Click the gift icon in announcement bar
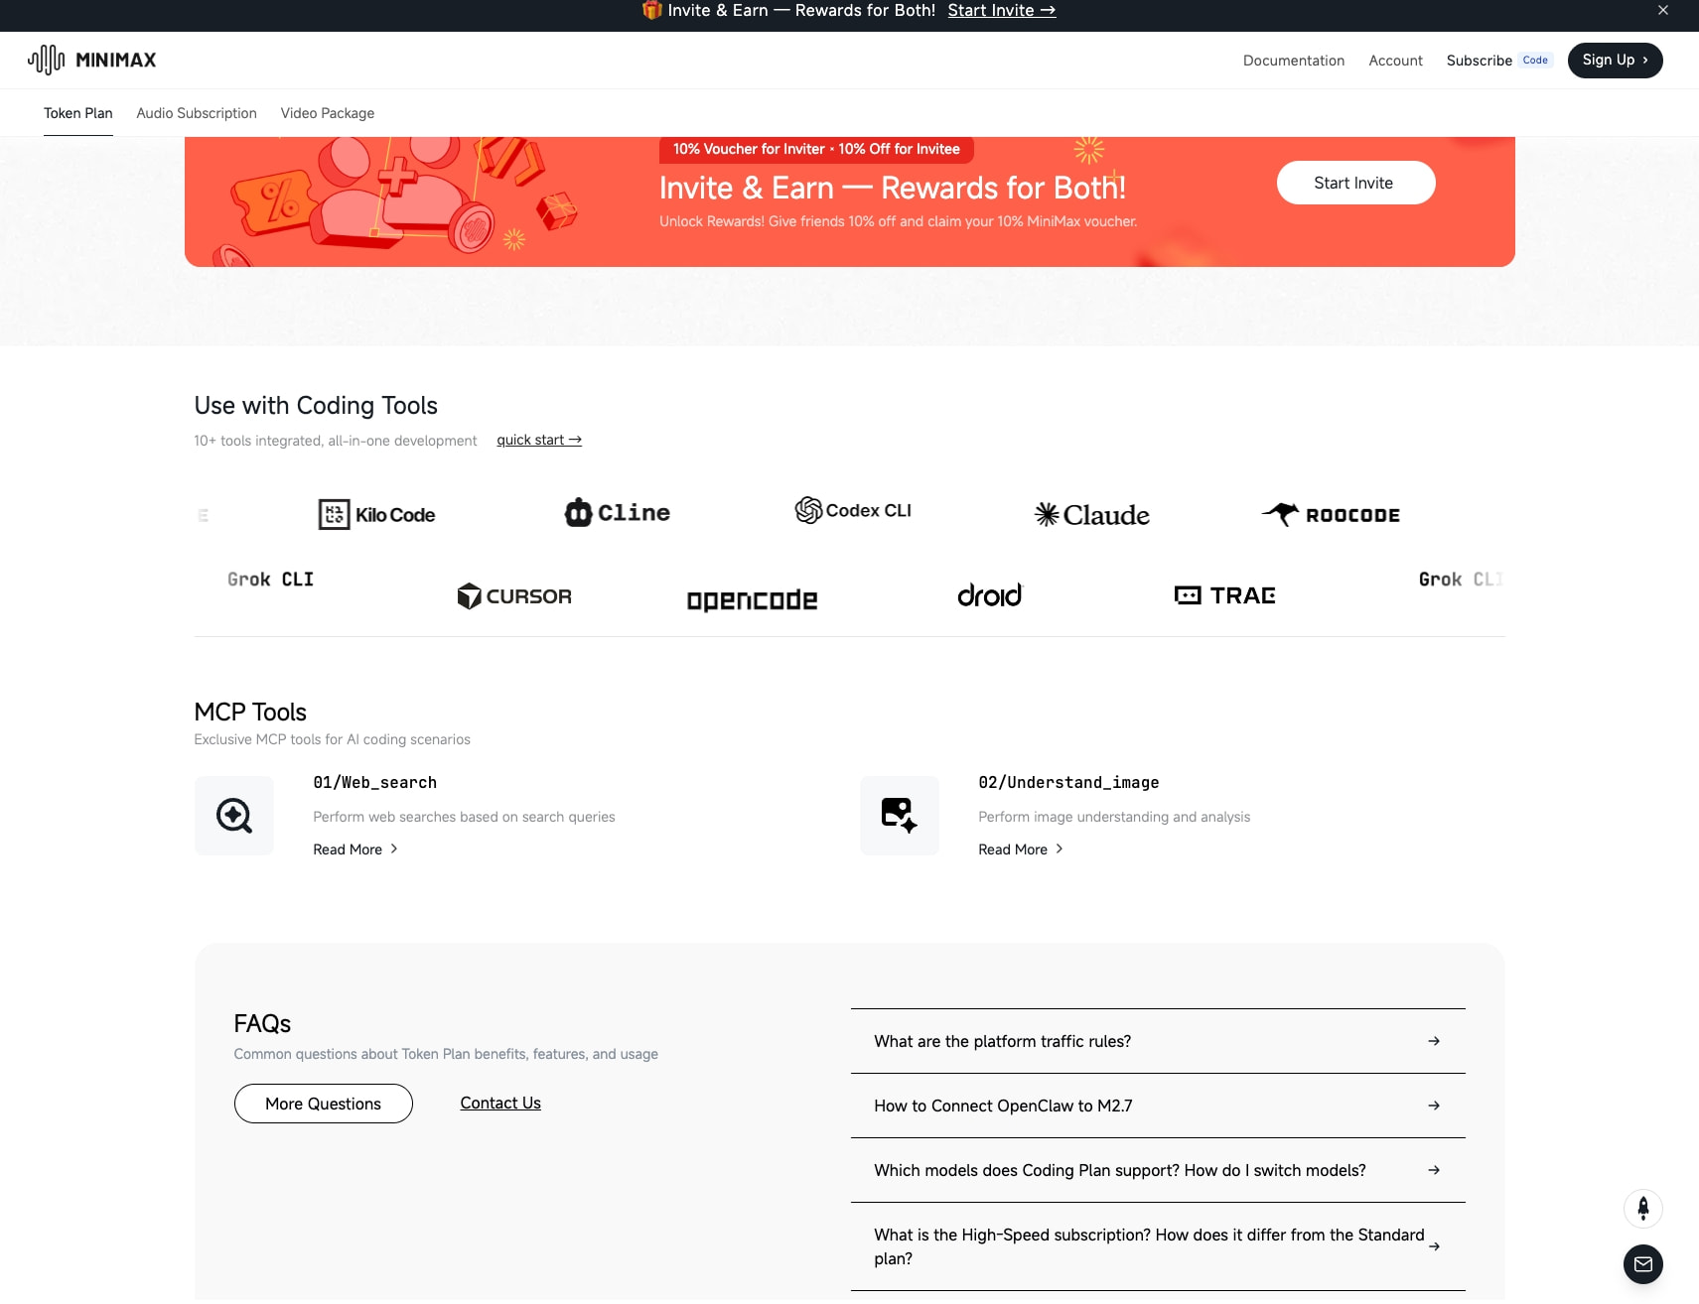Image resolution: width=1699 pixels, height=1304 pixels. pyautogui.click(x=652, y=10)
